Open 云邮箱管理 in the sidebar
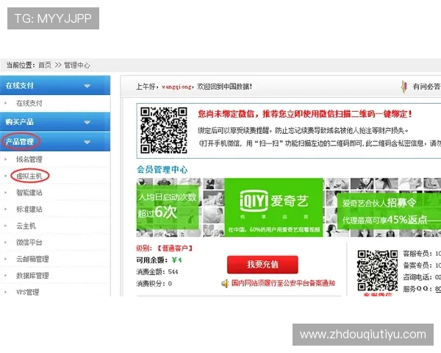 32,259
